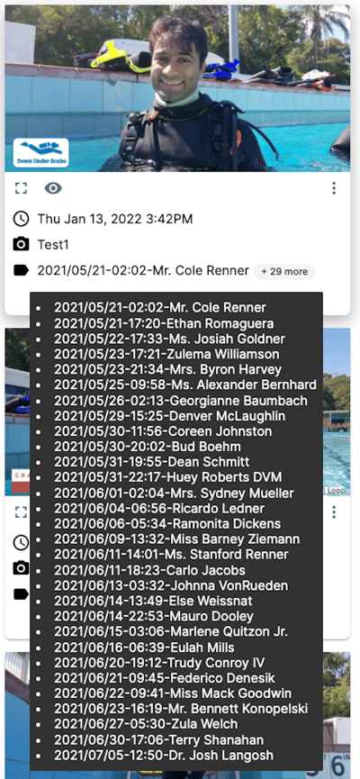Select 'Dr. Josh Langosh' entry in tag list
Viewport: 360px width, 779px height.
[164, 756]
